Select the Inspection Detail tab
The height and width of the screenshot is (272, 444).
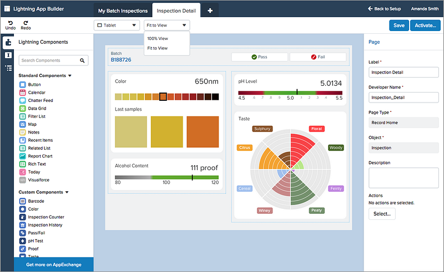pos(176,11)
